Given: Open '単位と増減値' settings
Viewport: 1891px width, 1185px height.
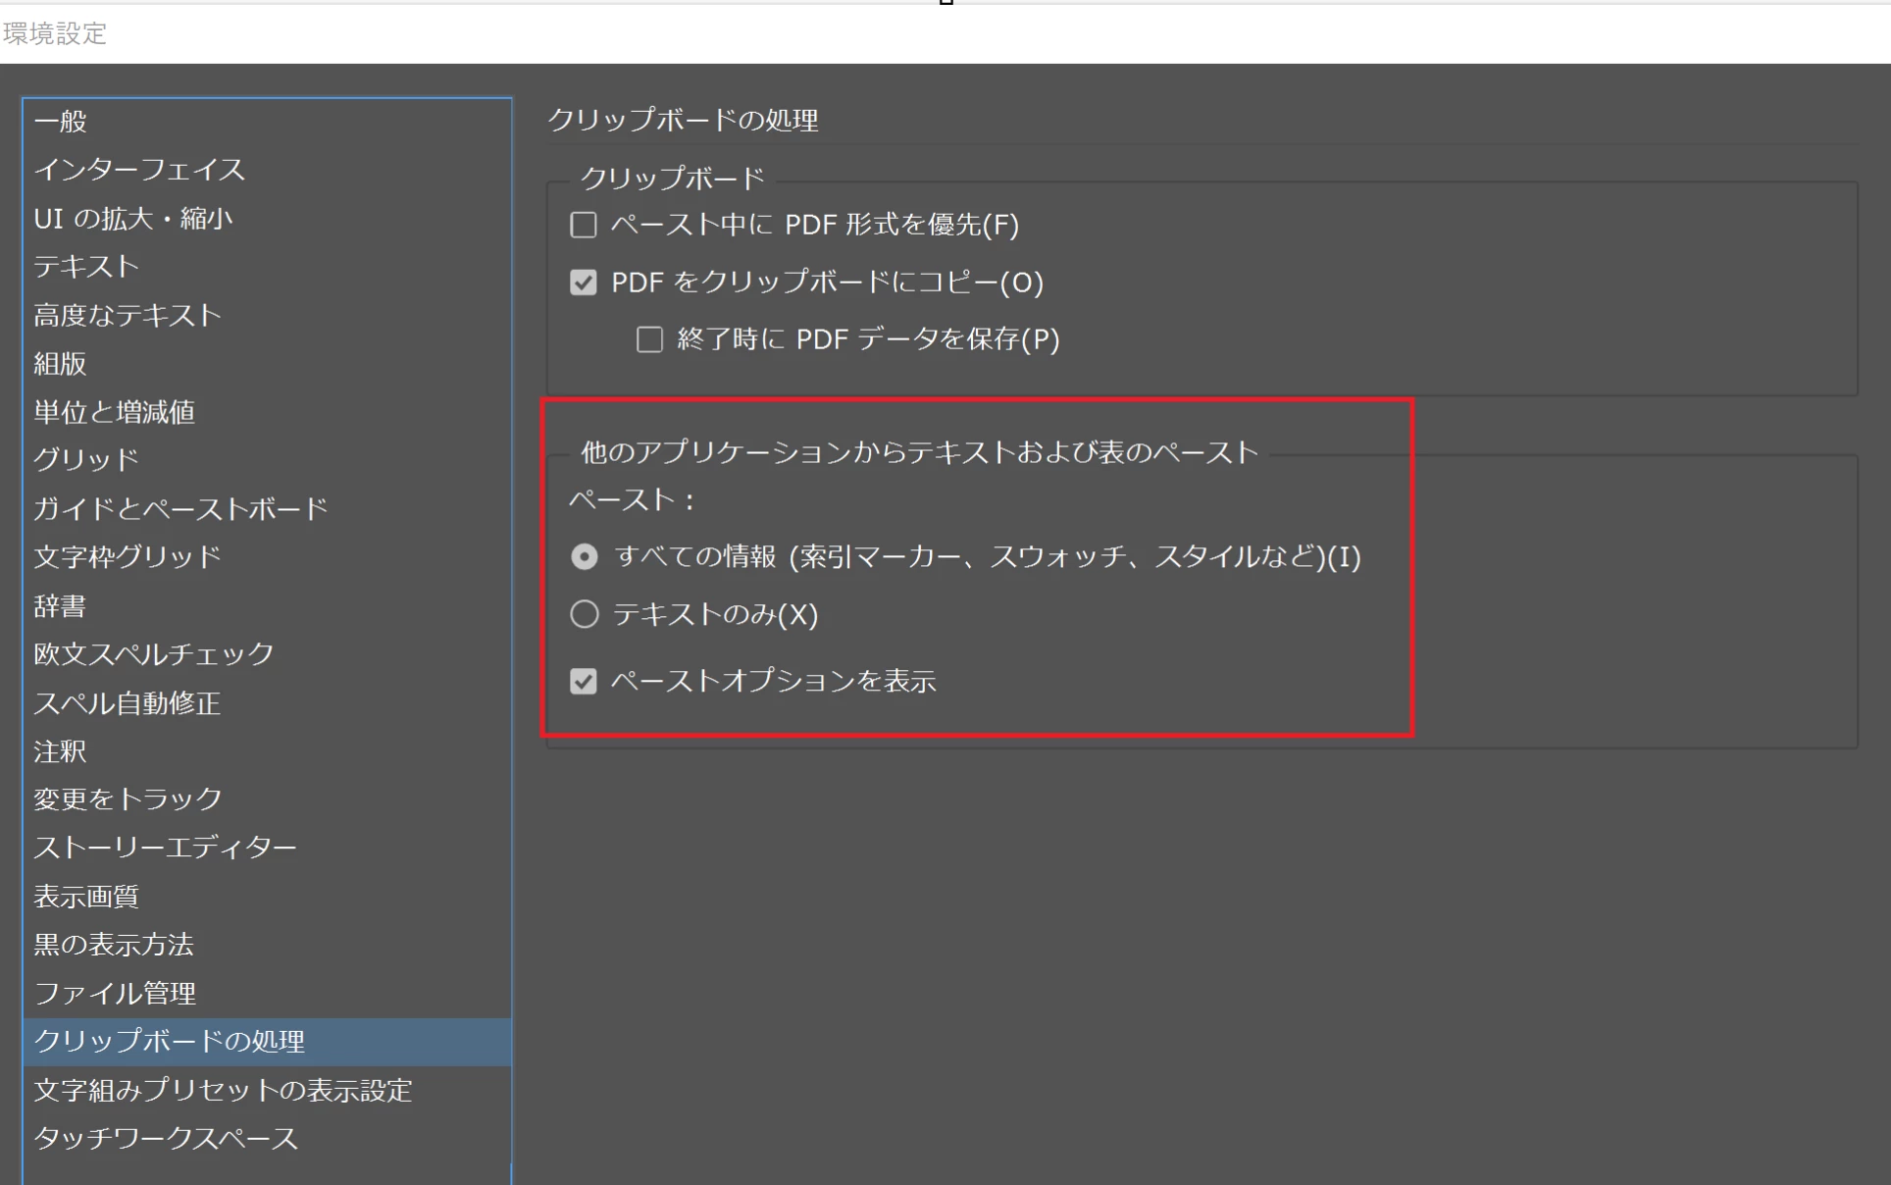Looking at the screenshot, I should click(115, 412).
